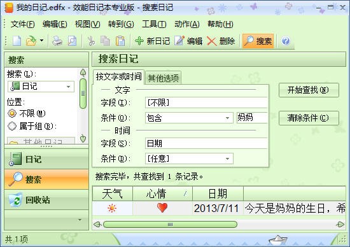Open file with the folder icon
The height and width of the screenshot is (247, 350).
(31, 41)
